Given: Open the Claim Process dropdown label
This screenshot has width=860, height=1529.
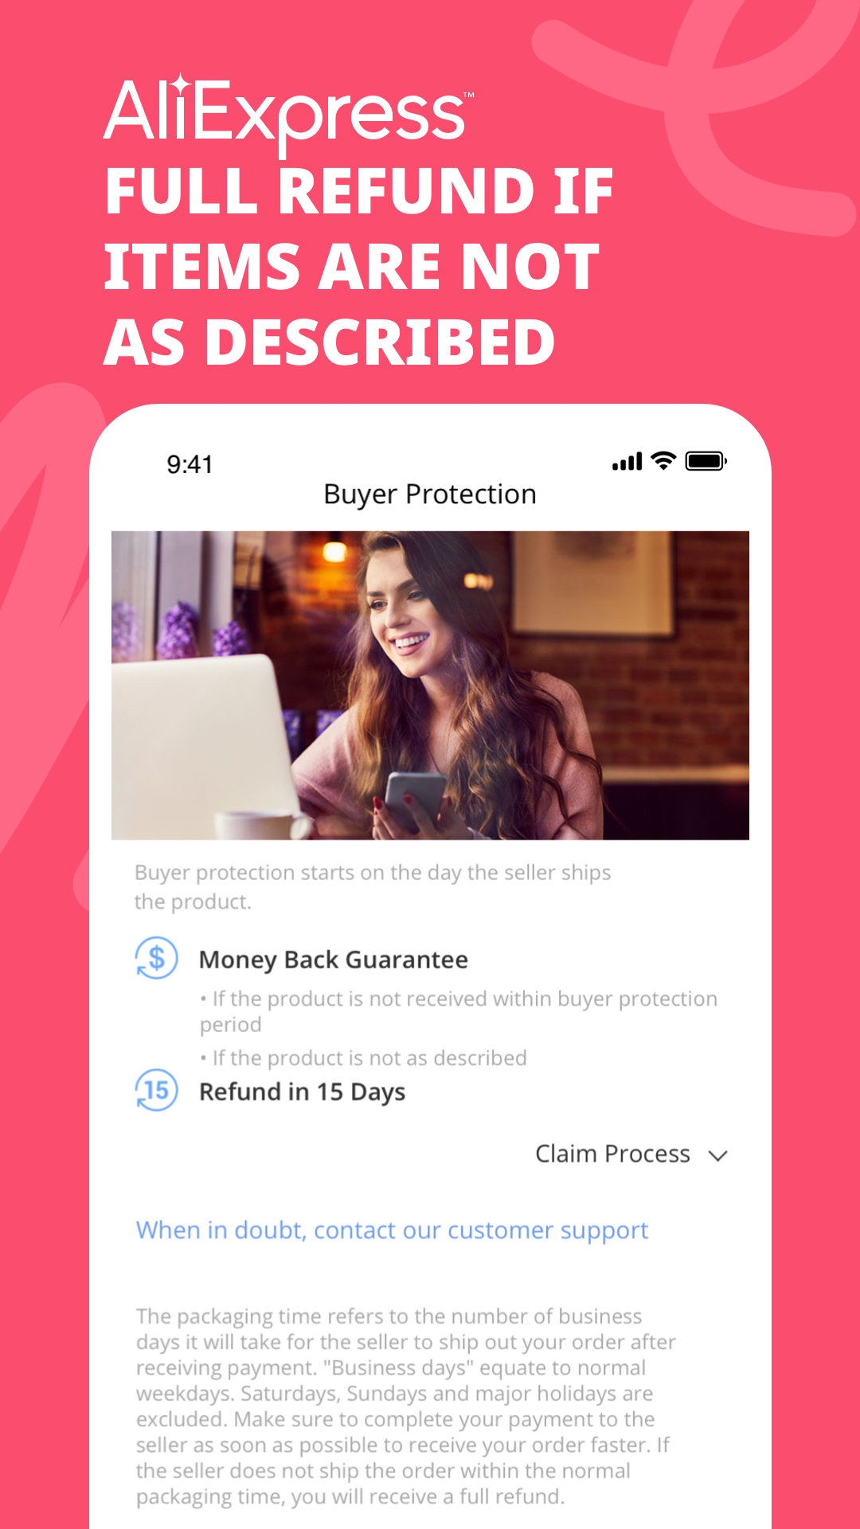Looking at the screenshot, I should pyautogui.click(x=612, y=1154).
